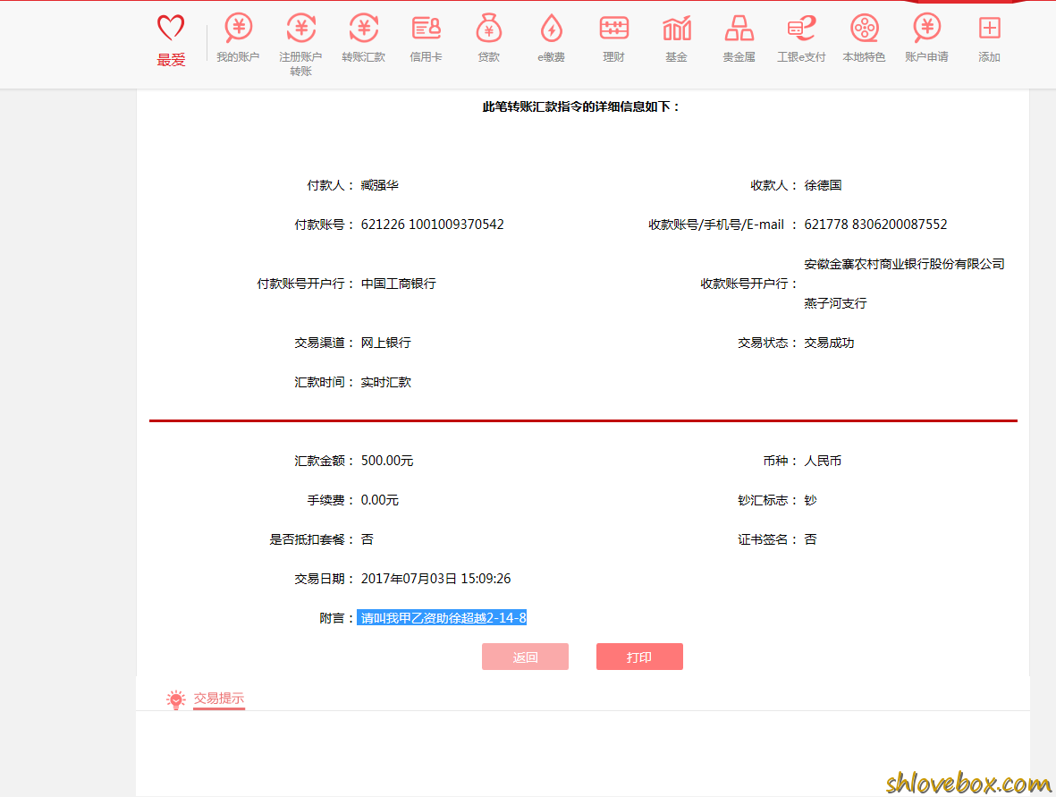Open the 基金 funds chart icon

pos(676,28)
